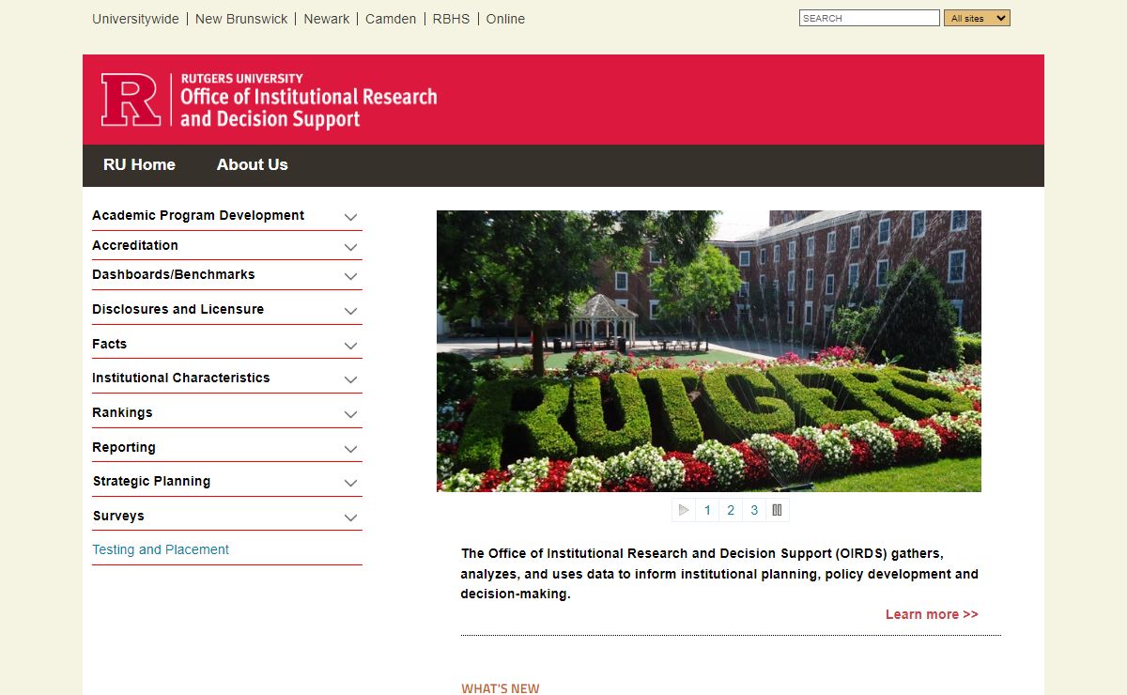Open the Rankings menu entry
This screenshot has width=1127, height=695.
click(x=122, y=412)
